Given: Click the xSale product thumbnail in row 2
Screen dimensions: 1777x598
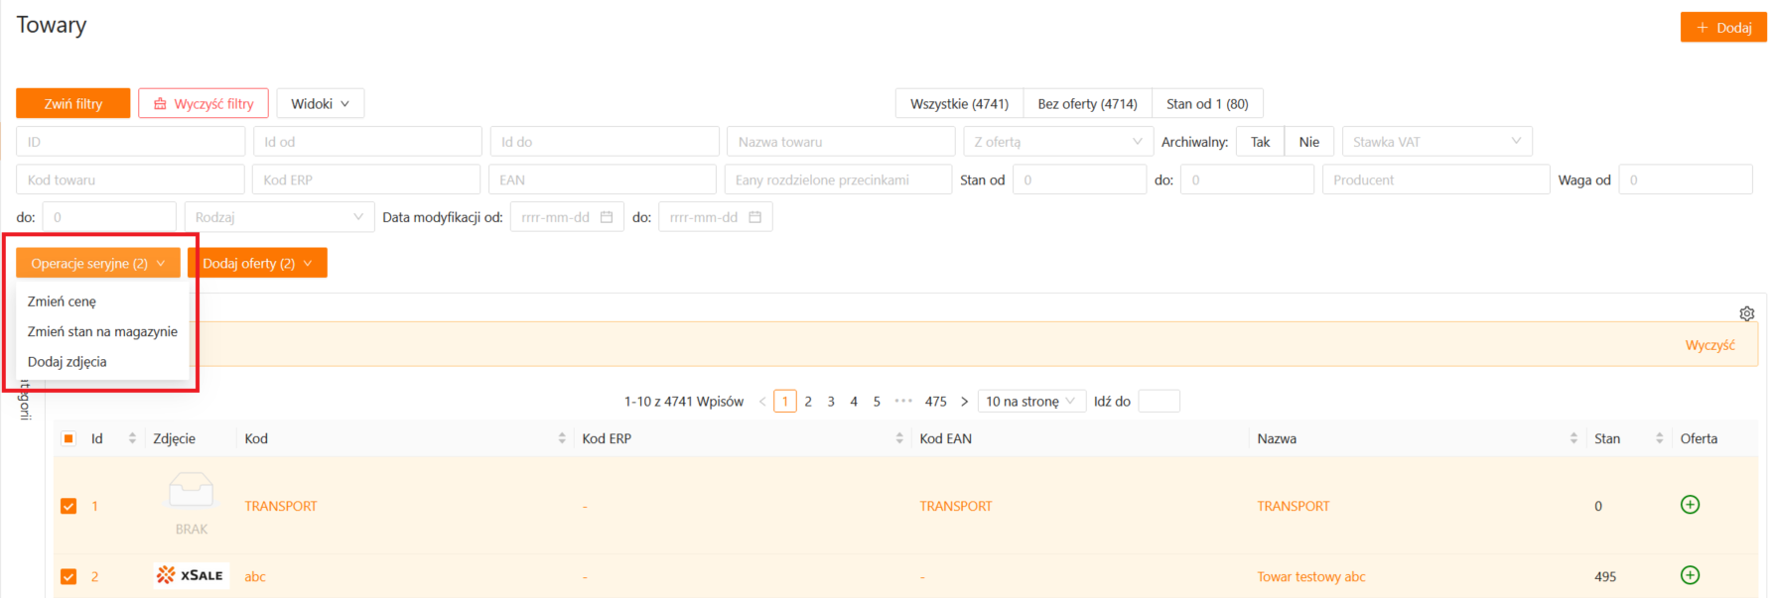Looking at the screenshot, I should [190, 575].
